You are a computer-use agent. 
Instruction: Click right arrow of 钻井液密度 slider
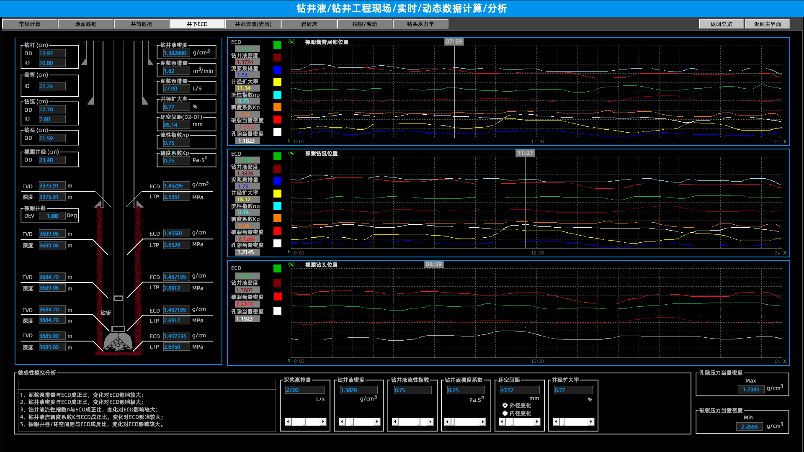pyautogui.click(x=377, y=421)
